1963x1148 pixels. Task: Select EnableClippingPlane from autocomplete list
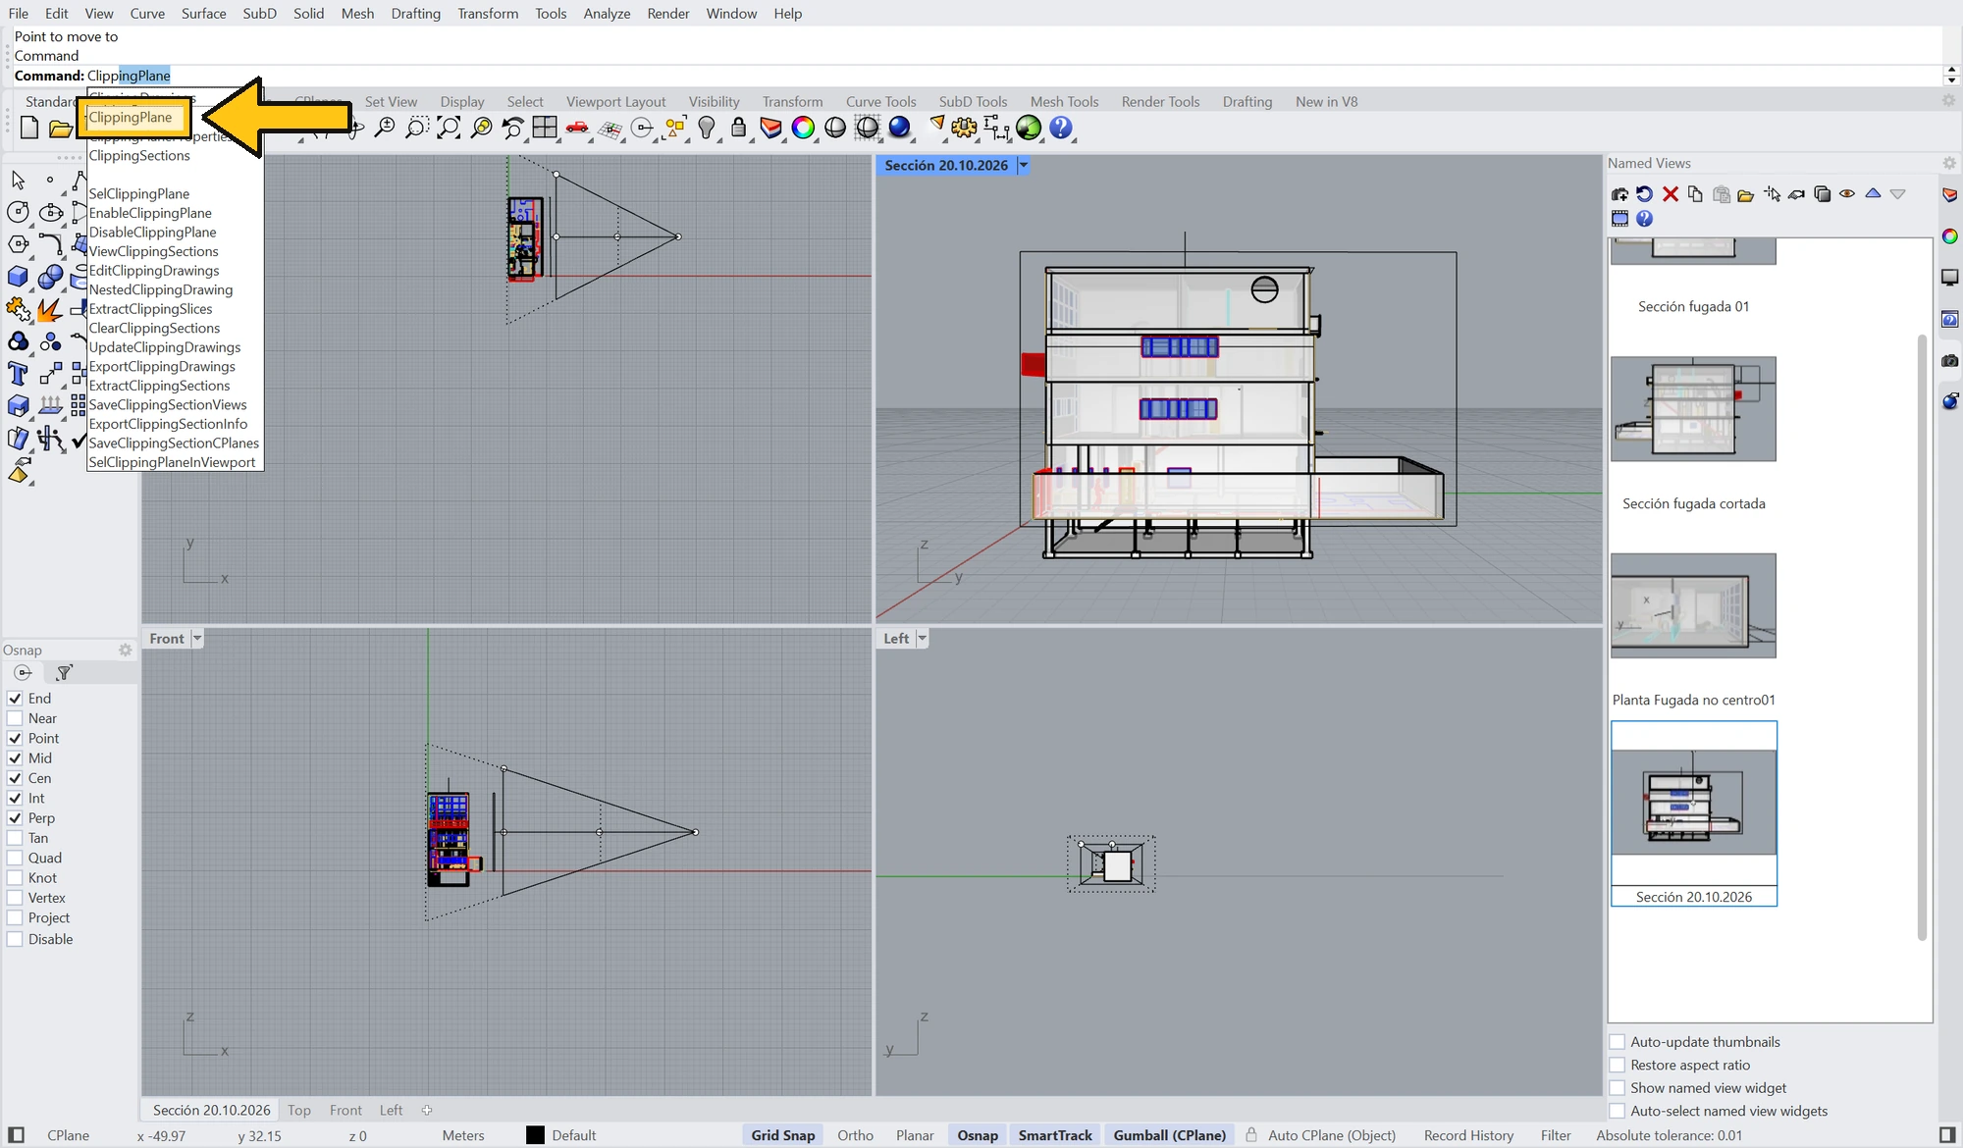pos(150,213)
